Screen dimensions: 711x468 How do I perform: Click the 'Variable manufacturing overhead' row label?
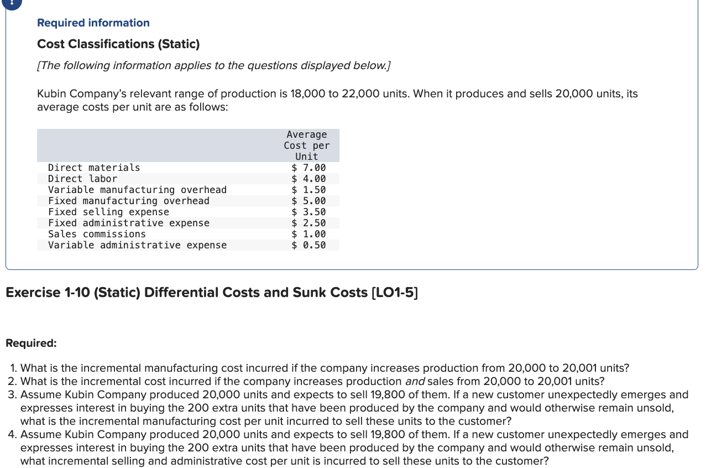[137, 190]
